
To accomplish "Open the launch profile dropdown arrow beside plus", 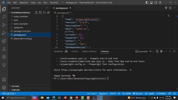I will click(x=153, y=51).
